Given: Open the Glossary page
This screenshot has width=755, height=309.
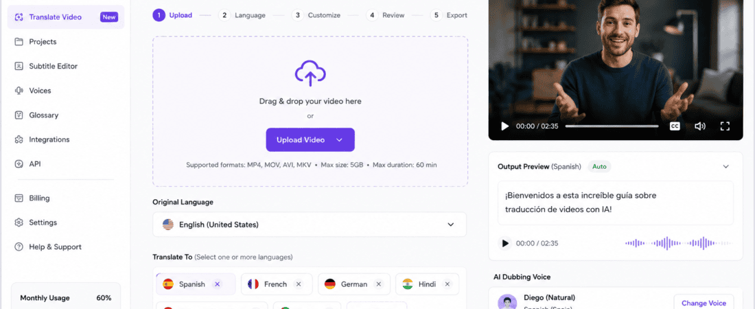Looking at the screenshot, I should (43, 115).
